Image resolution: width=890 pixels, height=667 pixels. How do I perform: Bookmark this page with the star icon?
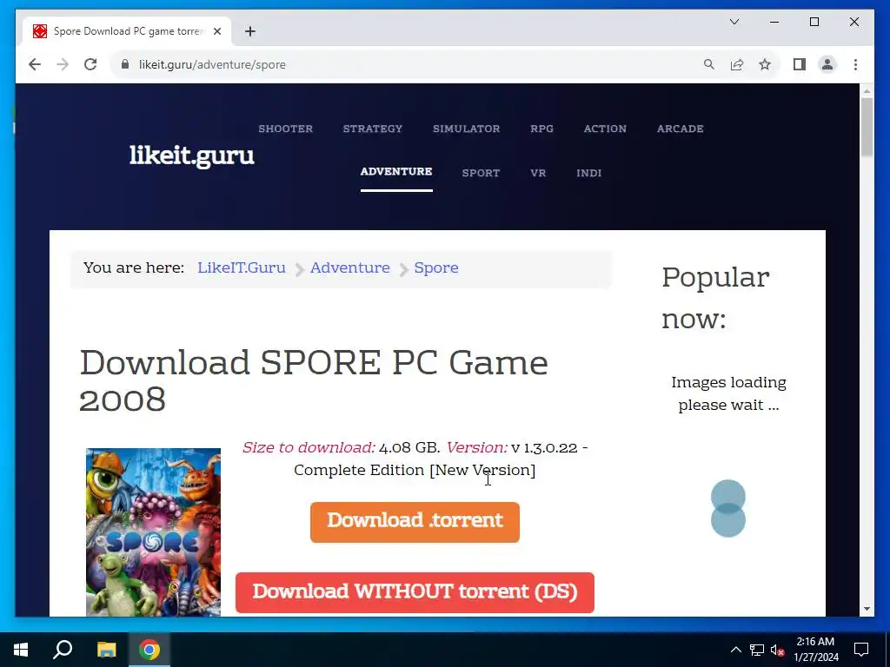coord(765,64)
